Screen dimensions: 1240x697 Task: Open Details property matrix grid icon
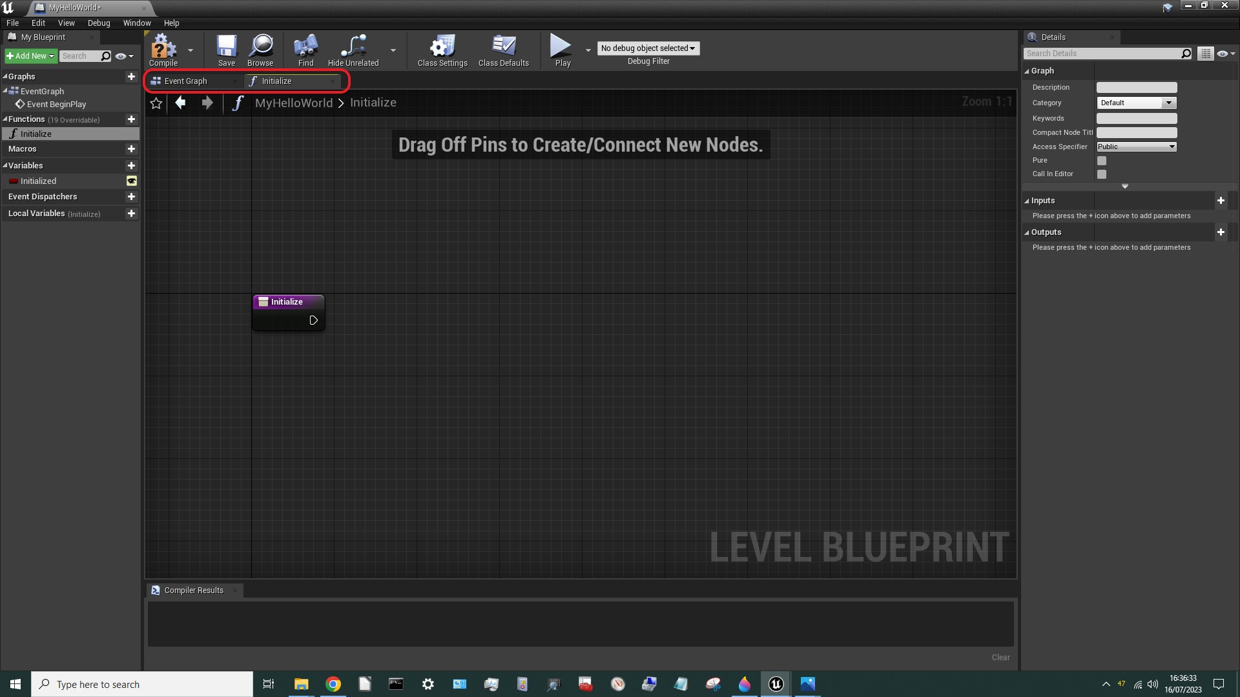1205,54
